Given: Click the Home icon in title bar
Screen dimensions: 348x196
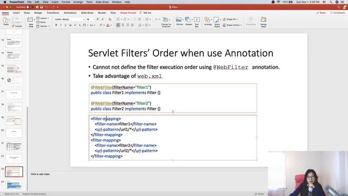Looking at the screenshot, I should tap(37, 7).
